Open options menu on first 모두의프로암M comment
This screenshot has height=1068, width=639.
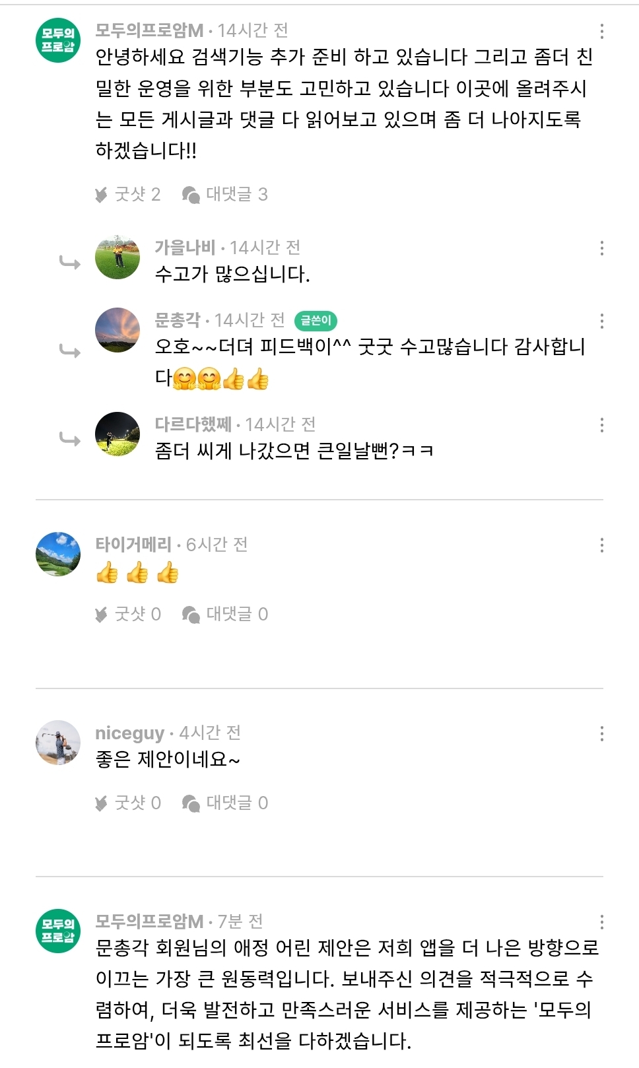pyautogui.click(x=601, y=31)
